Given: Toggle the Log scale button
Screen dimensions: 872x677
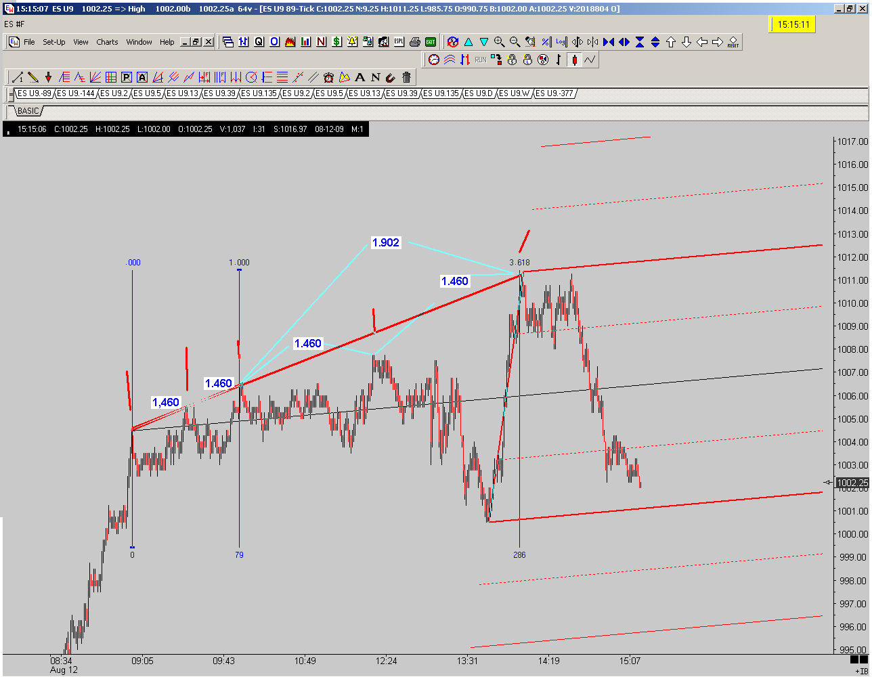Looking at the screenshot, I should click(x=561, y=42).
